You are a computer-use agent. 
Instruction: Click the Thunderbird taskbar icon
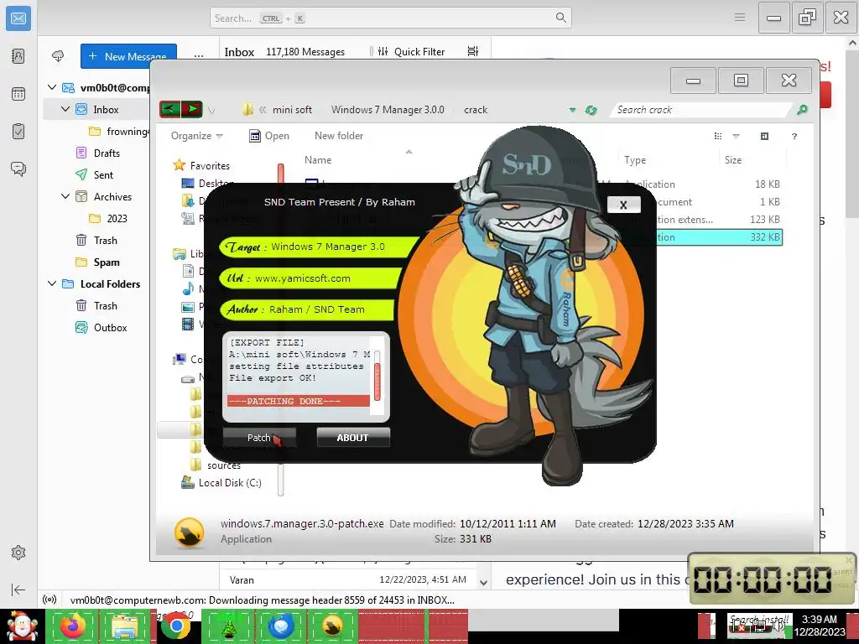pos(281,626)
